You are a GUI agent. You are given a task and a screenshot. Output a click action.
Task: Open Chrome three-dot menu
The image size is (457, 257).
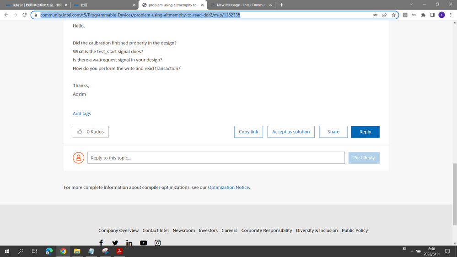(451, 15)
